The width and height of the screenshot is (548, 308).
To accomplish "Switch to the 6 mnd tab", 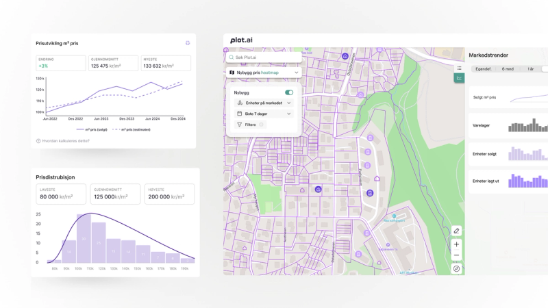I will click(x=508, y=69).
